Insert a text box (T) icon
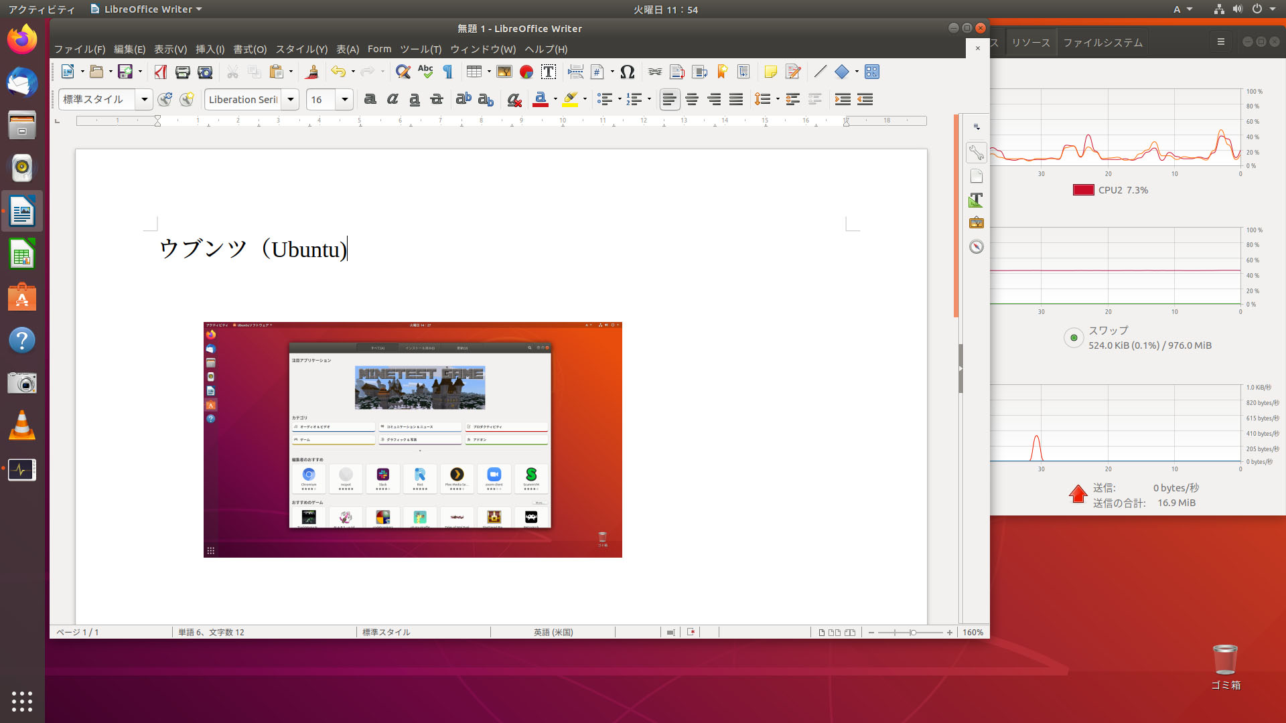The image size is (1286, 723). pyautogui.click(x=549, y=72)
